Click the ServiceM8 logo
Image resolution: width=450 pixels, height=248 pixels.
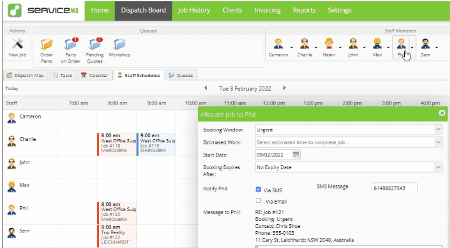pos(43,10)
